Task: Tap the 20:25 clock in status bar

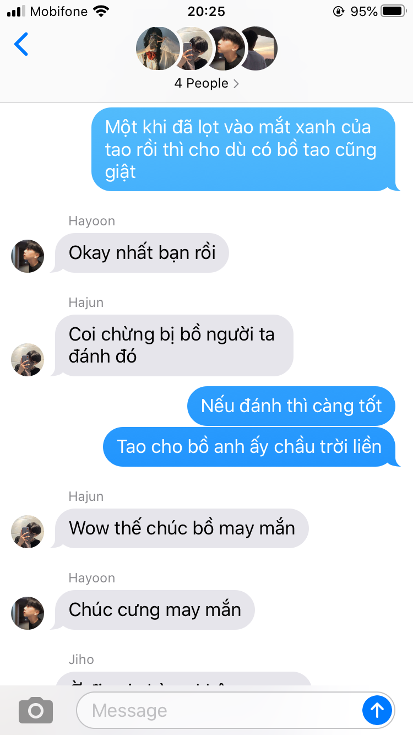Action: [206, 11]
